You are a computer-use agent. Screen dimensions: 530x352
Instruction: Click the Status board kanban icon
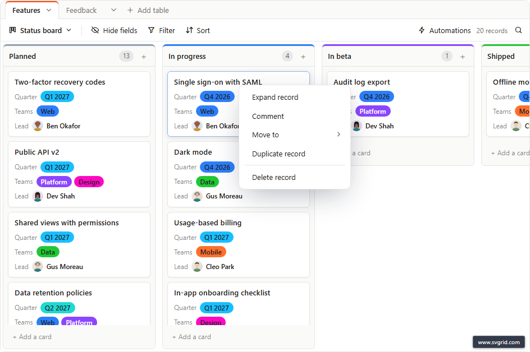tap(12, 30)
